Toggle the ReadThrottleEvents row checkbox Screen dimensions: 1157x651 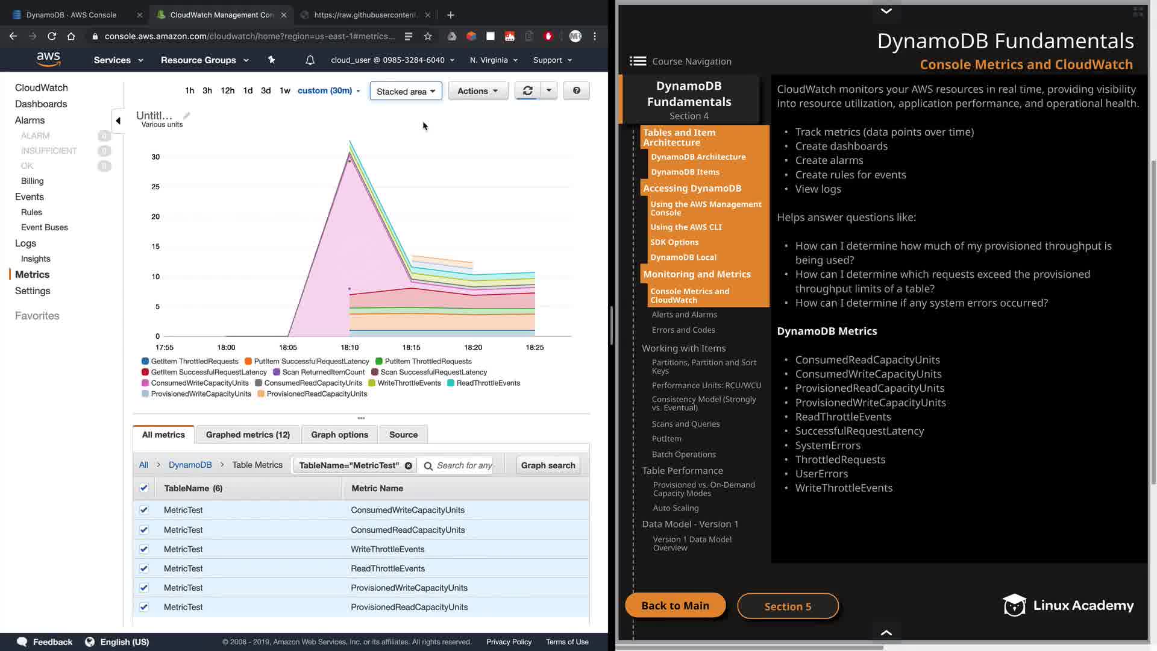tap(144, 568)
